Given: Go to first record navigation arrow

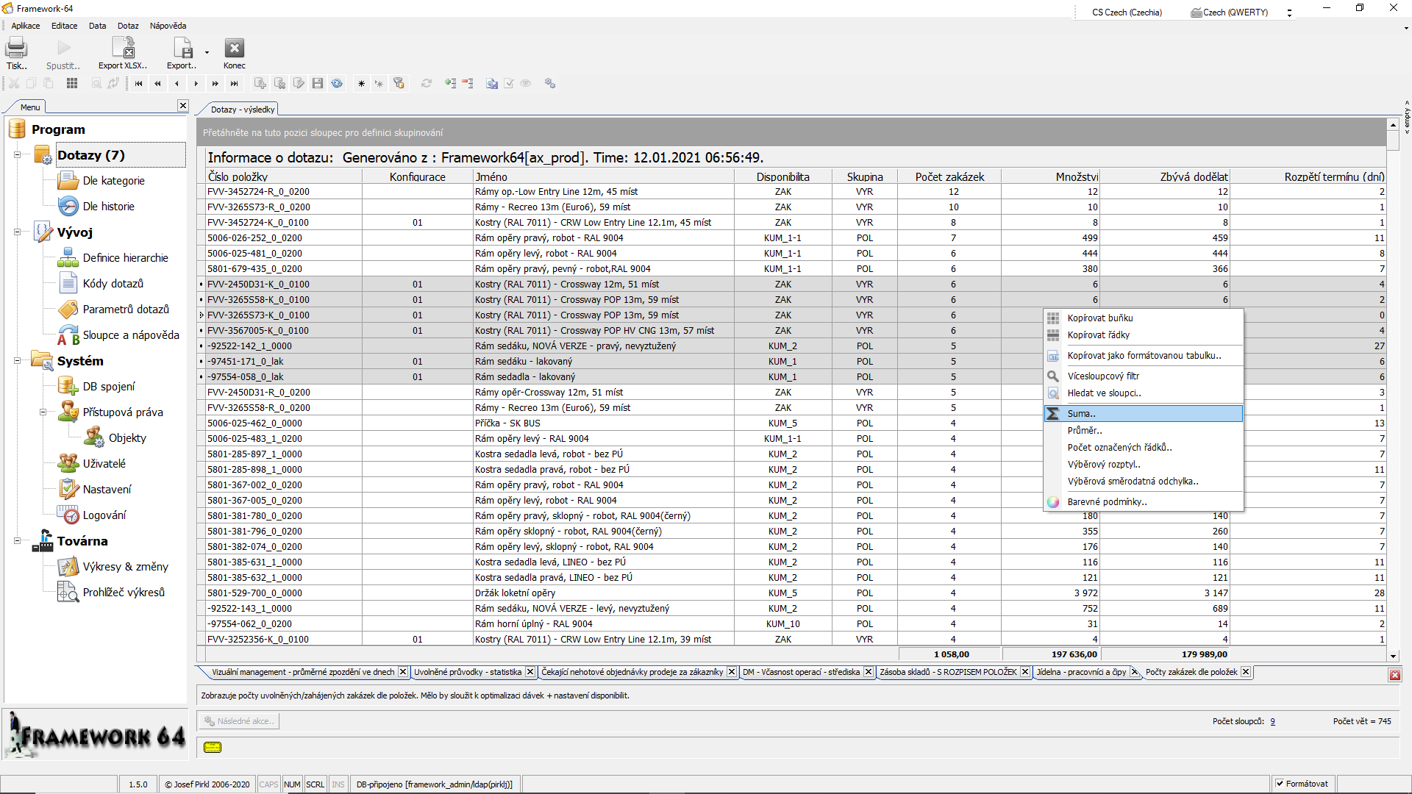Looking at the screenshot, I should (x=139, y=83).
